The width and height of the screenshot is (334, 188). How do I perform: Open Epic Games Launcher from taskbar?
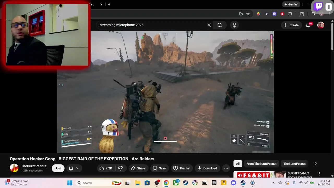[214, 183]
